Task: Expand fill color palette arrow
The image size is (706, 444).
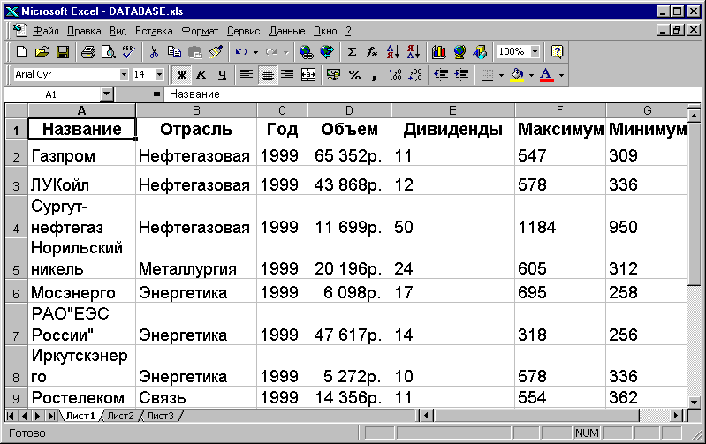Action: (x=531, y=75)
